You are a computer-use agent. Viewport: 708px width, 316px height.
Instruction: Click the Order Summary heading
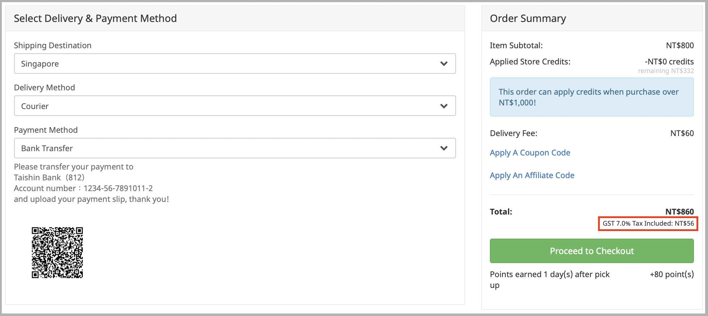[x=528, y=18]
